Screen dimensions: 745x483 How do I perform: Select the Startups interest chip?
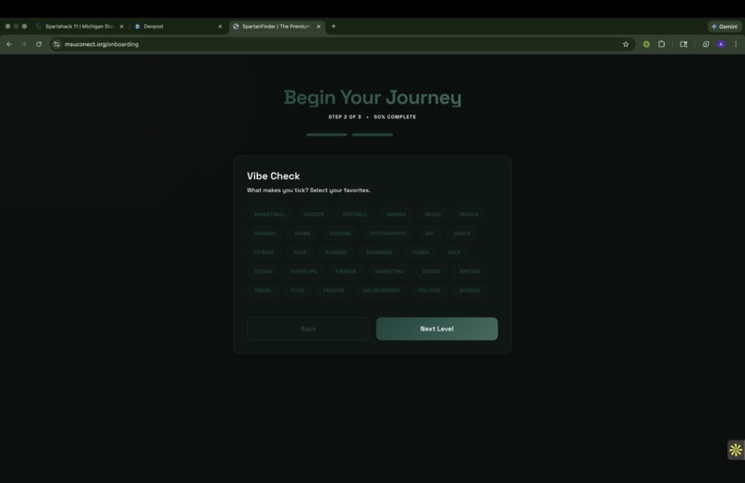[x=303, y=272]
